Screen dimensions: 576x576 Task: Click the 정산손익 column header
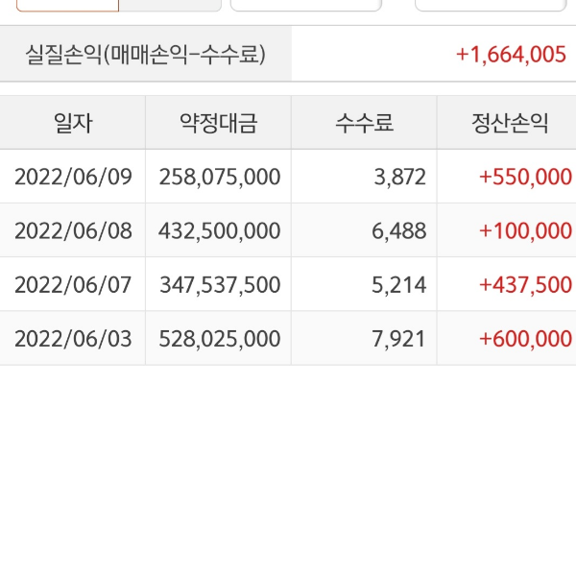tap(509, 123)
